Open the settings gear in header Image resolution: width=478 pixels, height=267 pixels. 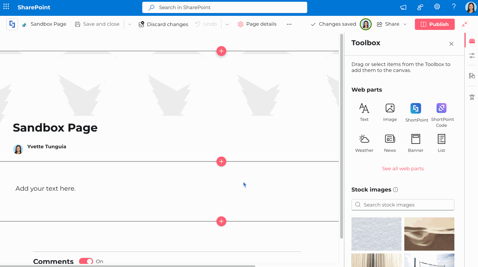(437, 7)
